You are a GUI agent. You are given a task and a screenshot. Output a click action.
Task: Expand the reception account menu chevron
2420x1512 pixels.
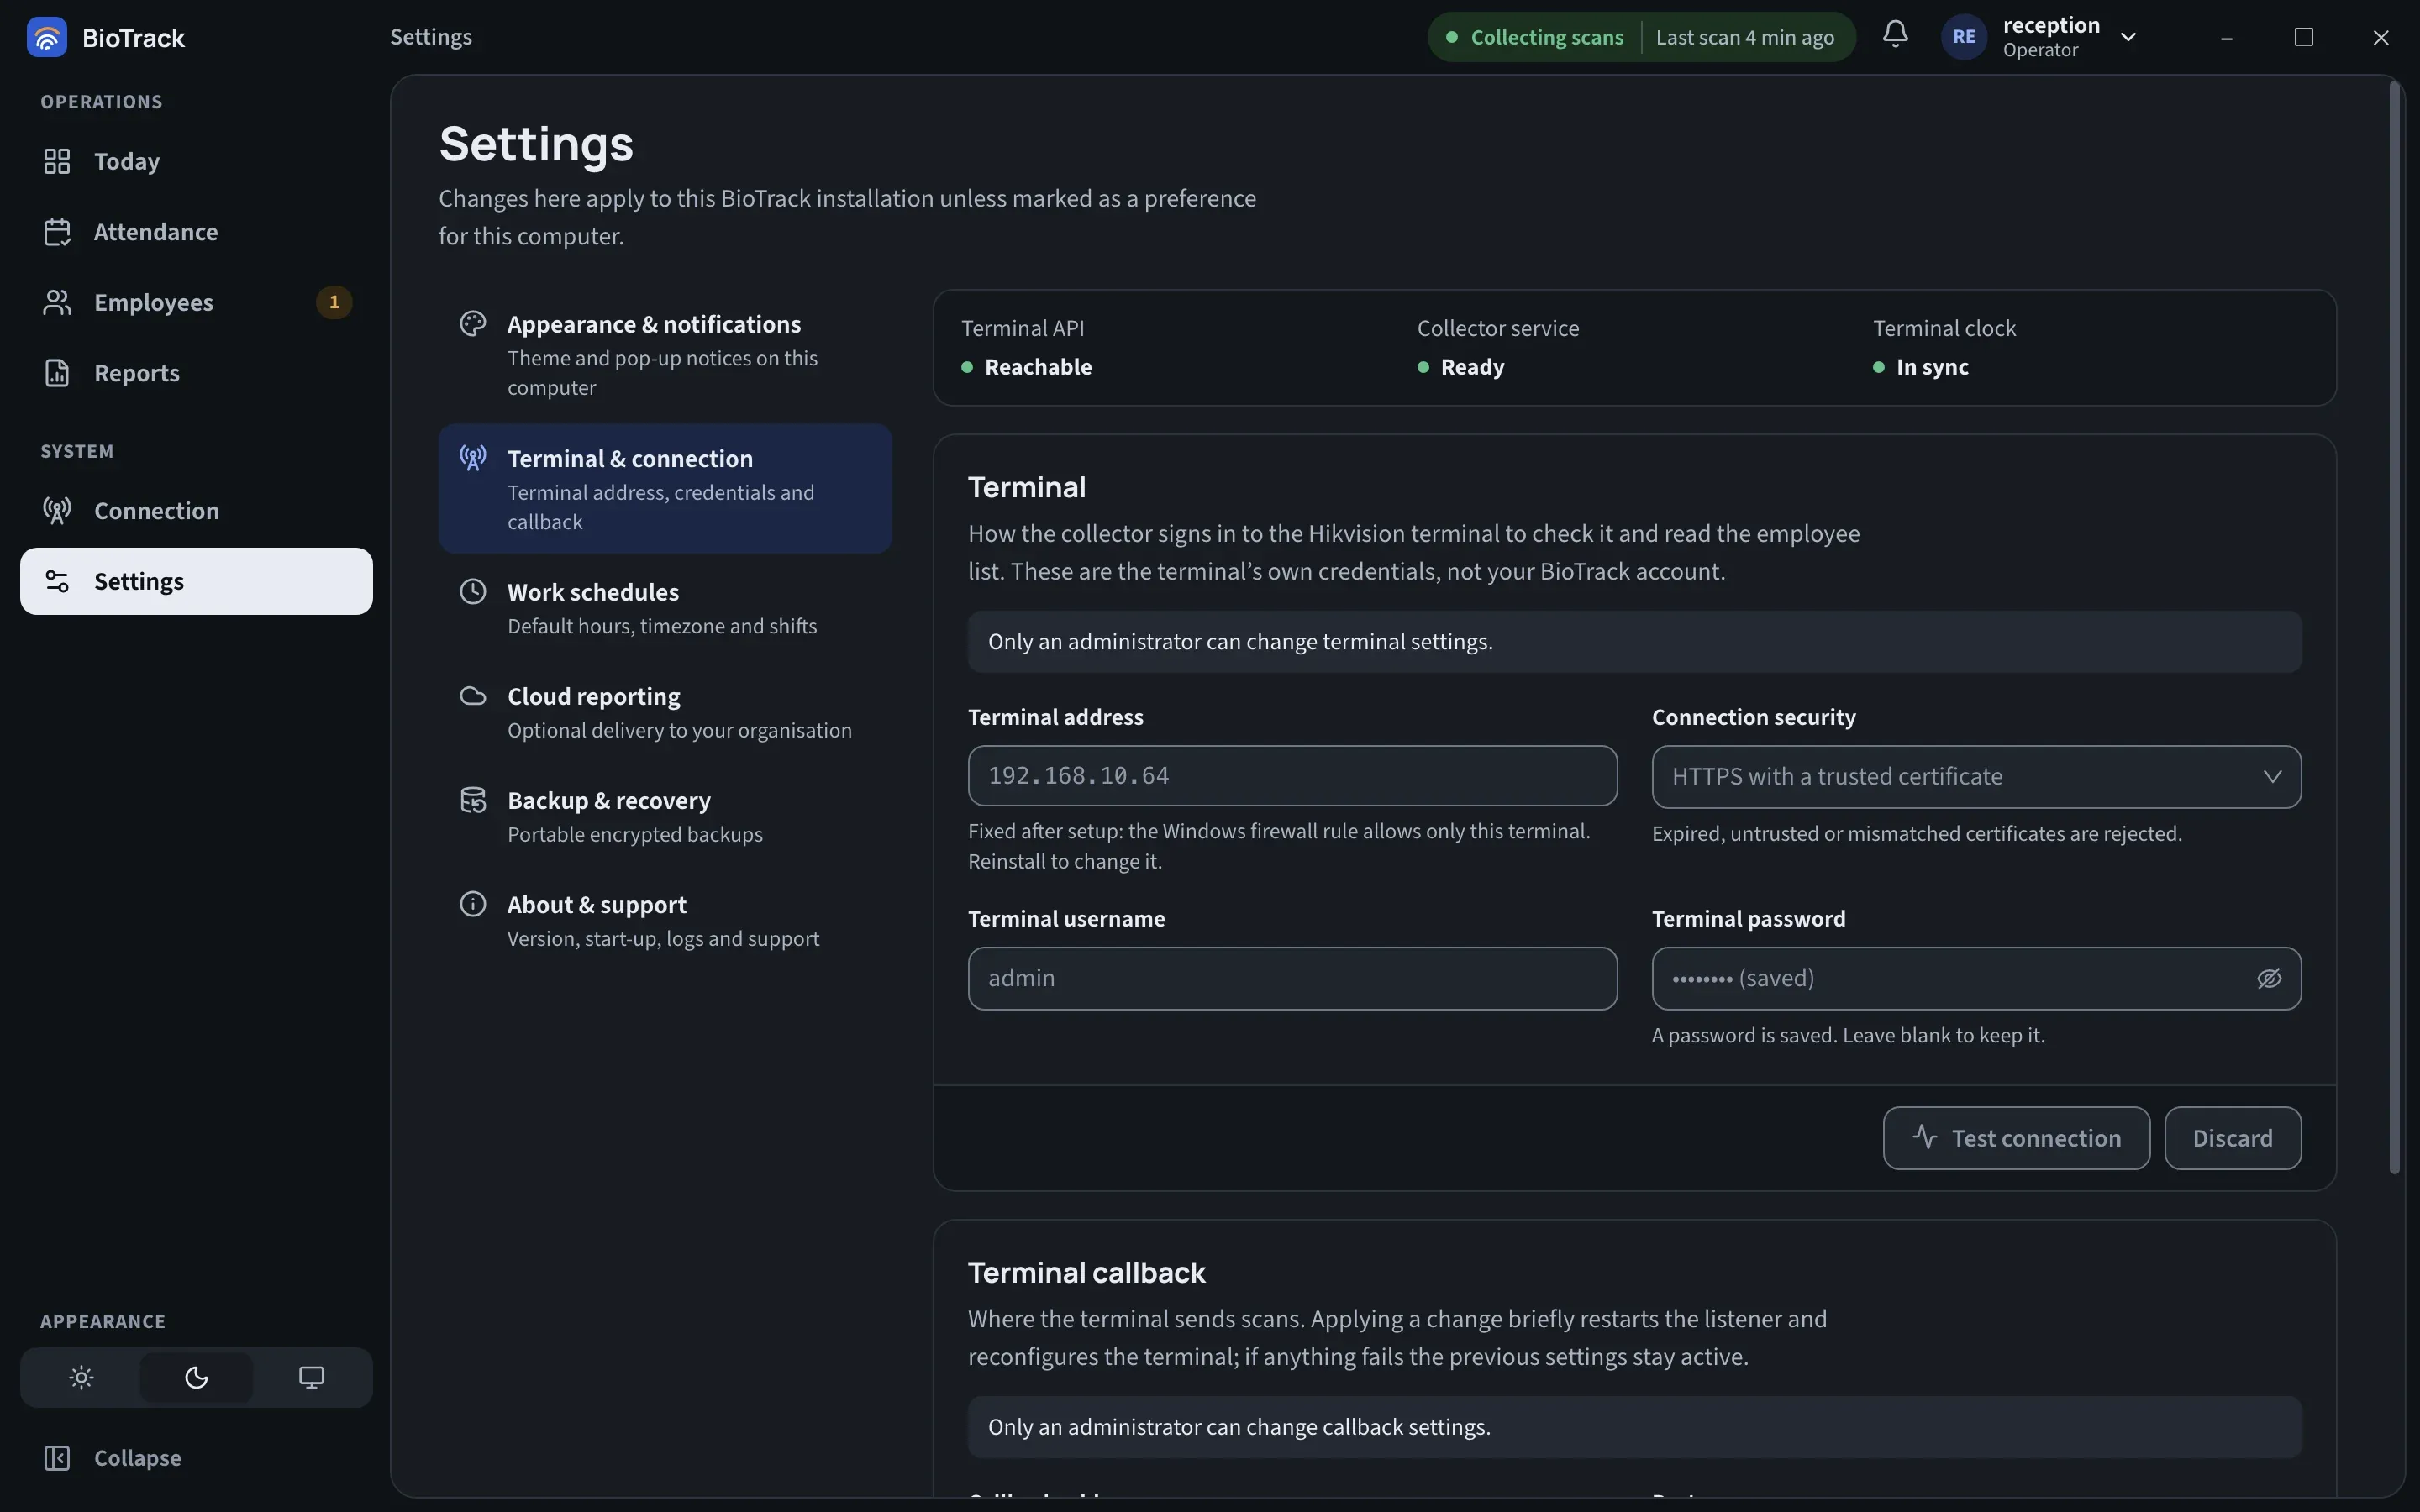click(2128, 37)
